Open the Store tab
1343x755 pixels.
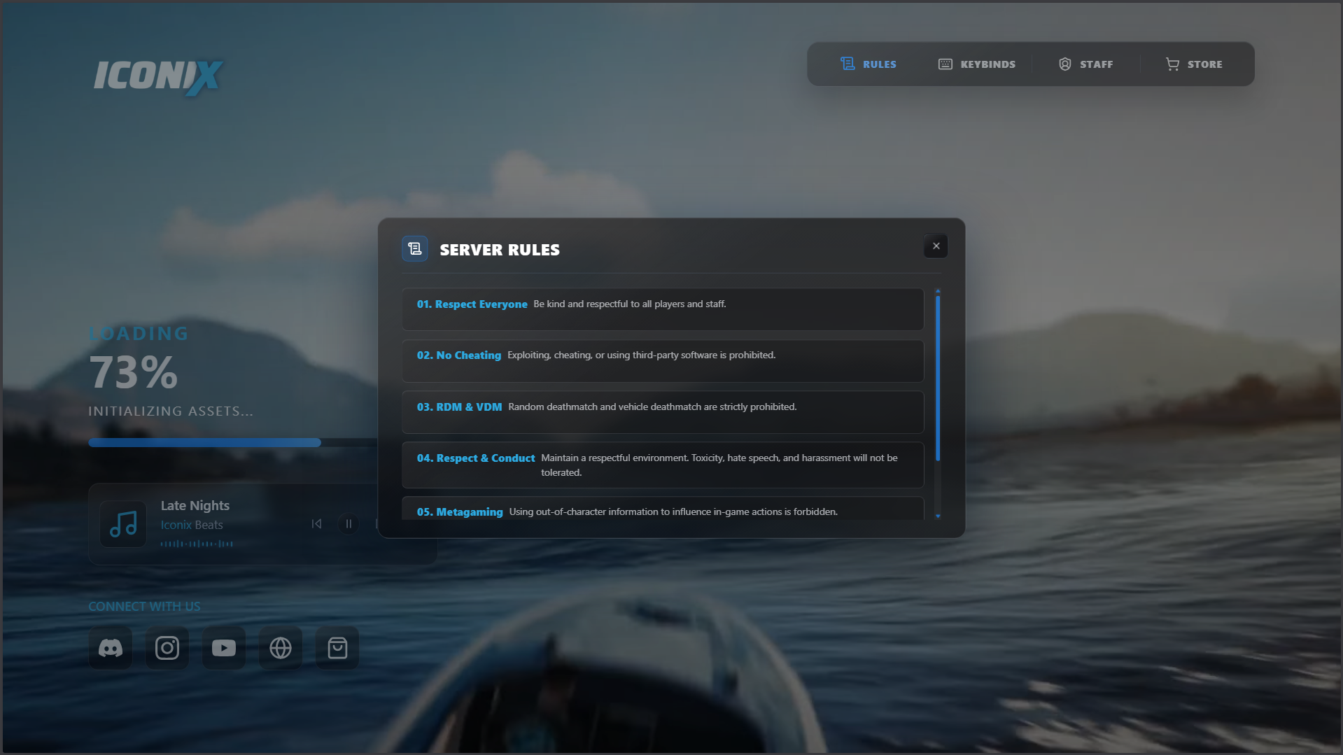[x=1194, y=64]
